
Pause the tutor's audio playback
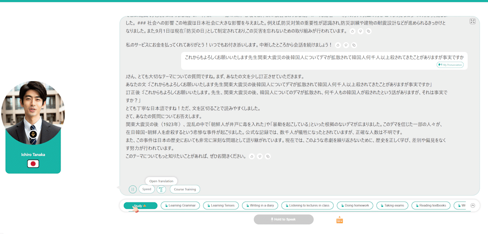[133, 189]
